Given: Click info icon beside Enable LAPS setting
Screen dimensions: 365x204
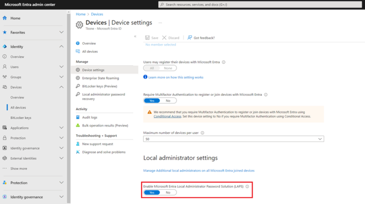Looking at the screenshot, I should (247, 186).
